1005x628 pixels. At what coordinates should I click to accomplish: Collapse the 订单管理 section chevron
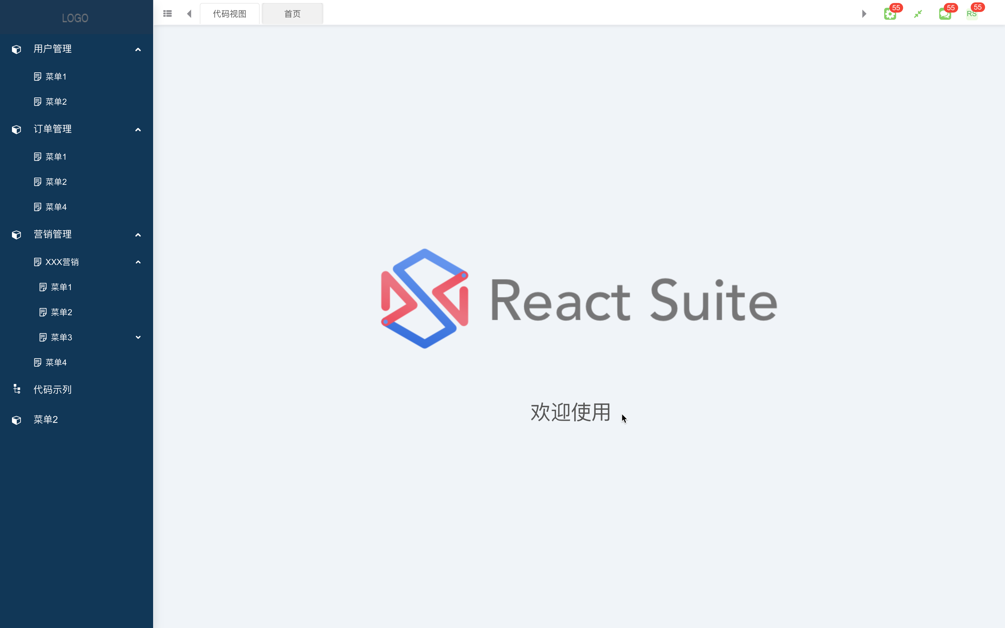coord(138,129)
